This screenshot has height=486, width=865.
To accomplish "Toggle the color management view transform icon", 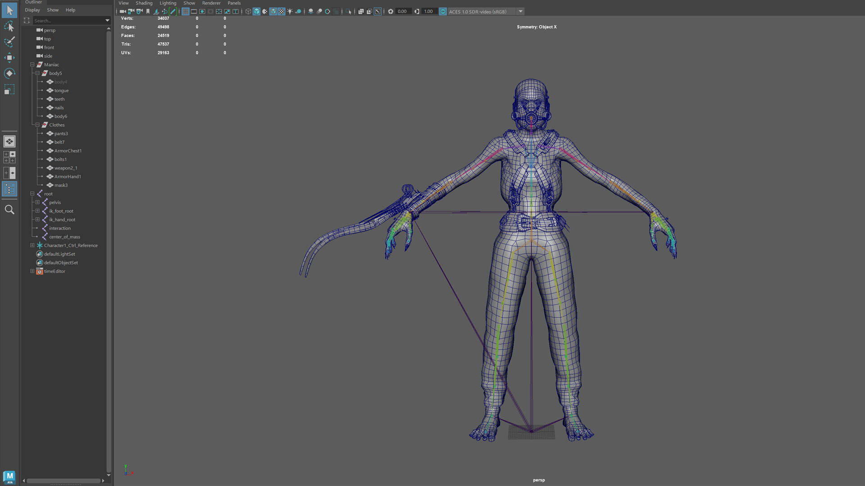I will [443, 11].
